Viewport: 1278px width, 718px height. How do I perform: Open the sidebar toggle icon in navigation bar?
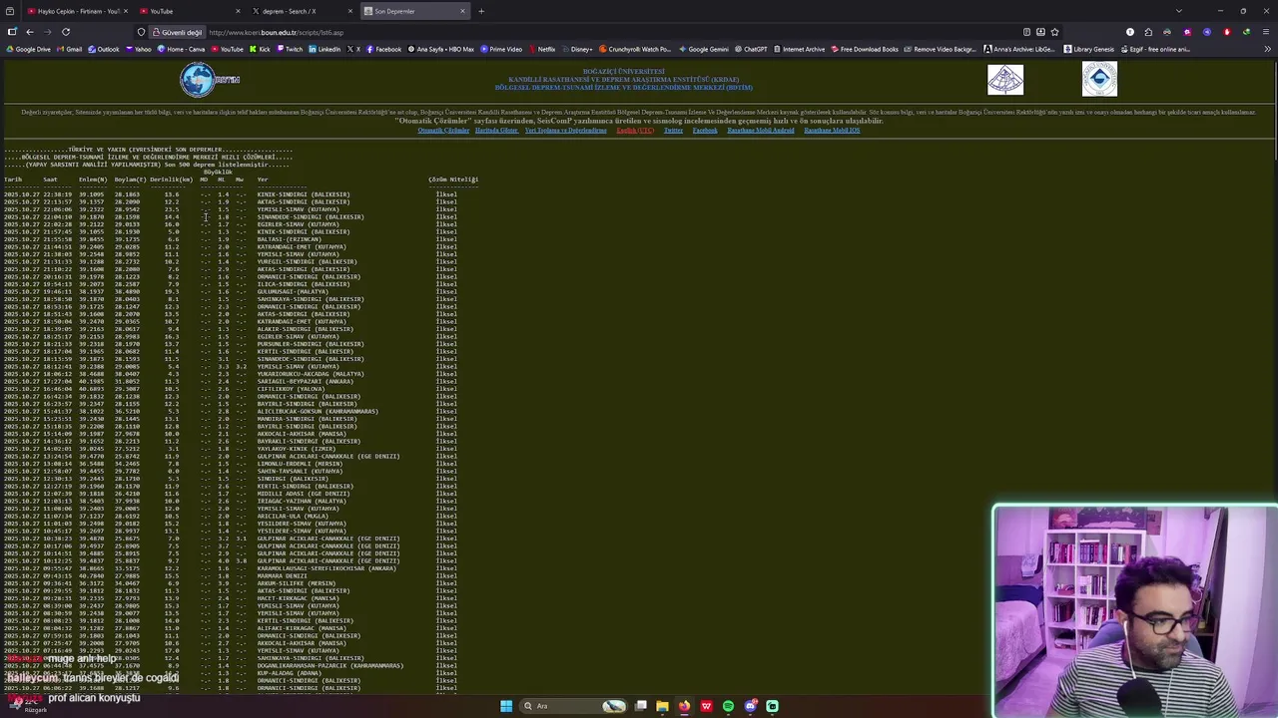point(12,32)
